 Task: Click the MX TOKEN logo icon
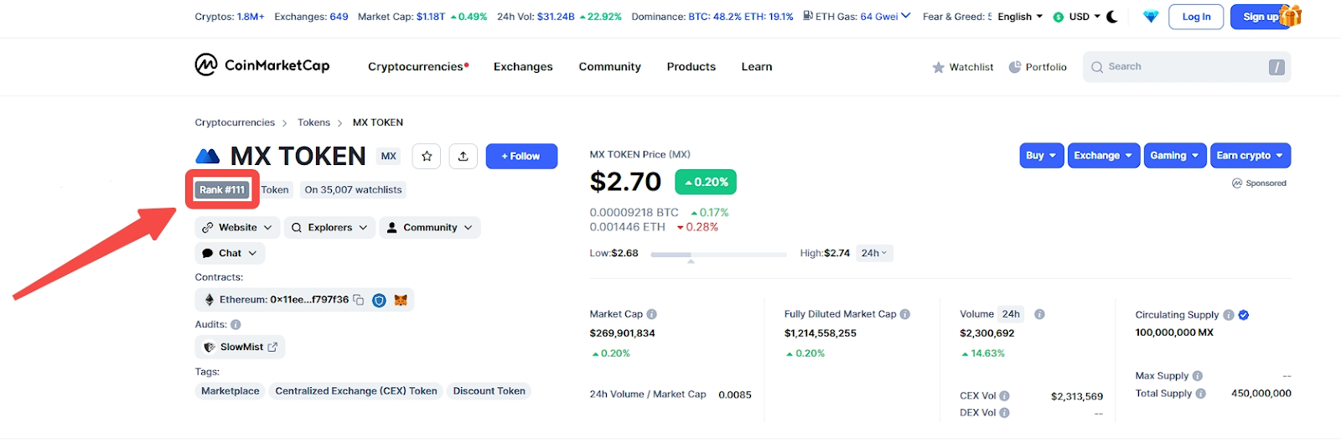[x=207, y=156]
